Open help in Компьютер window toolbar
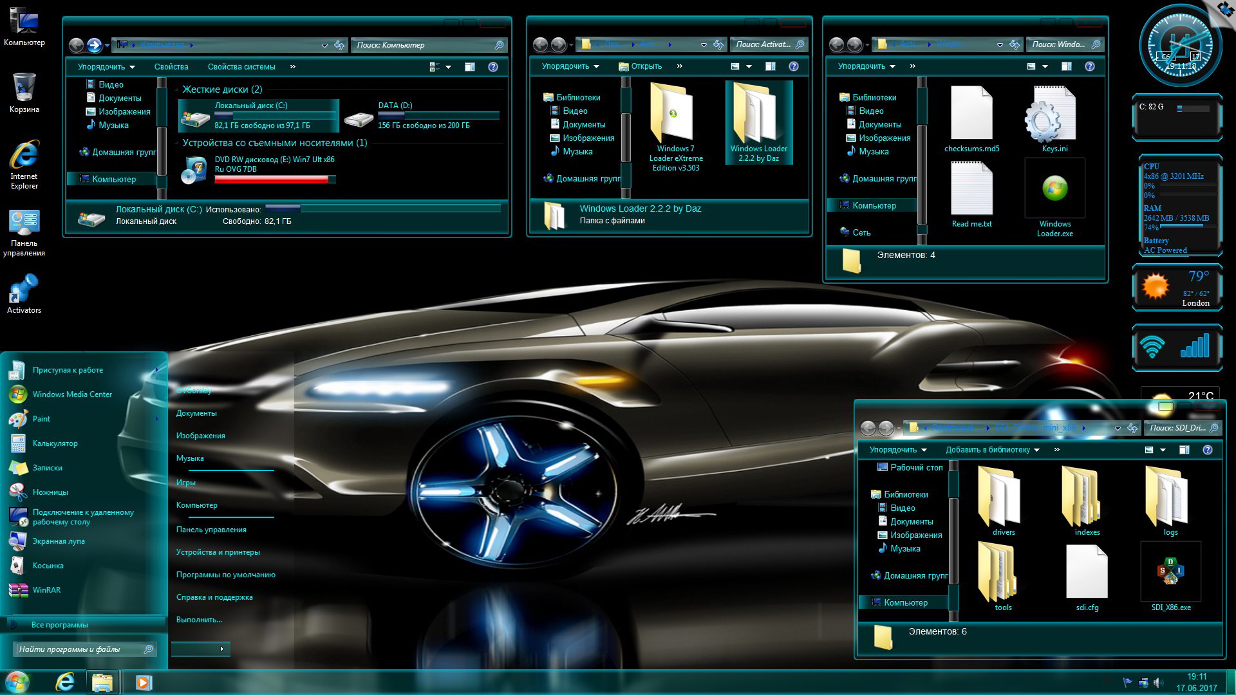The image size is (1236, 695). (x=493, y=67)
